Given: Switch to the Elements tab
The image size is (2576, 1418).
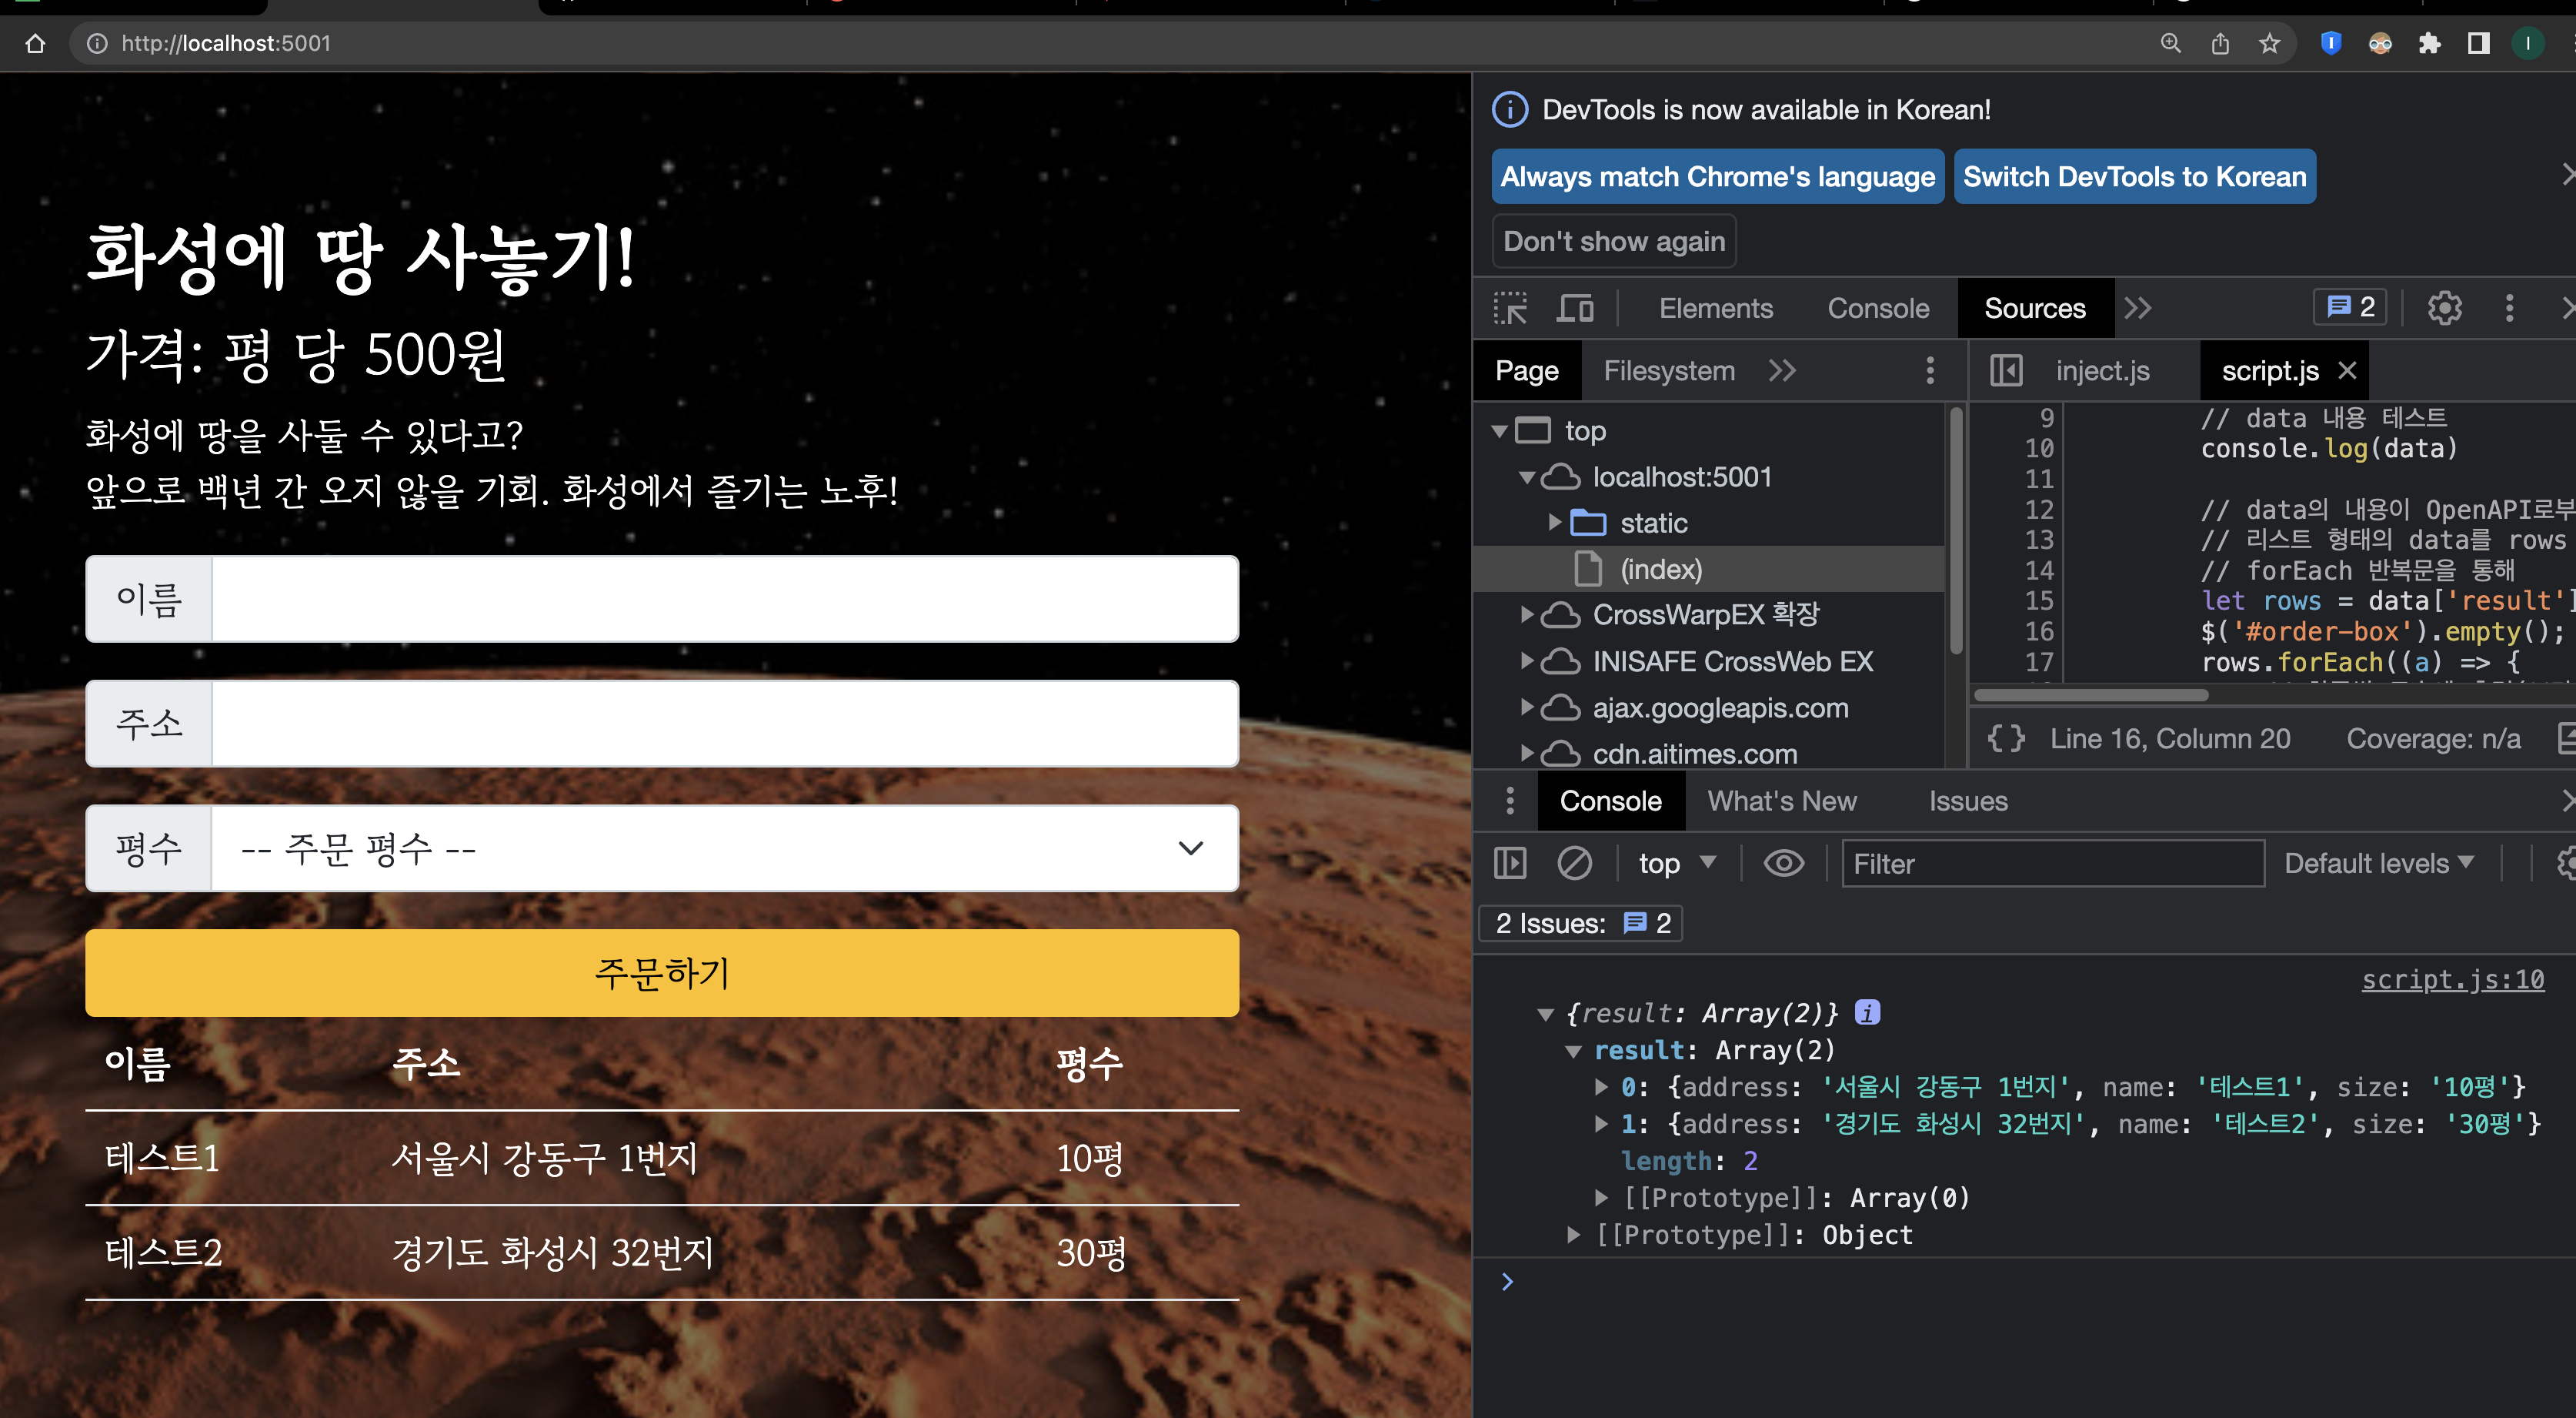Looking at the screenshot, I should [1715, 308].
